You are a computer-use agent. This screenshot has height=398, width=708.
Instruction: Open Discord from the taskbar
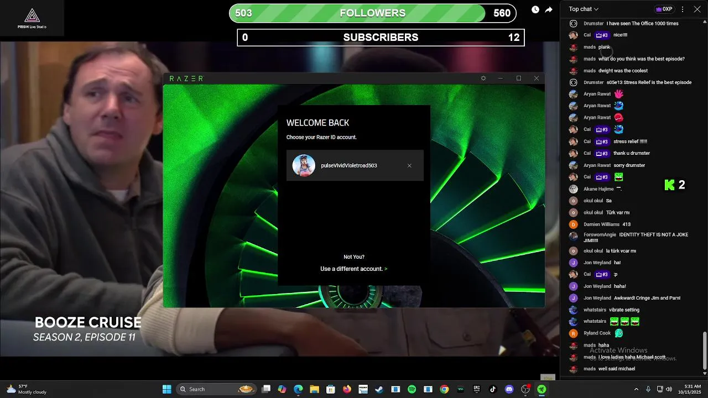tap(509, 389)
